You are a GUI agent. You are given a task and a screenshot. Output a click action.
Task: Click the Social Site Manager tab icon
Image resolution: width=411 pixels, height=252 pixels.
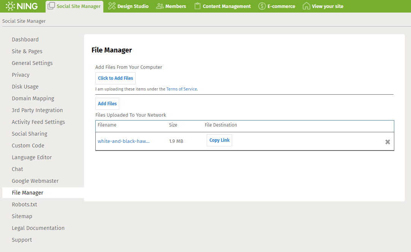pos(51,6)
